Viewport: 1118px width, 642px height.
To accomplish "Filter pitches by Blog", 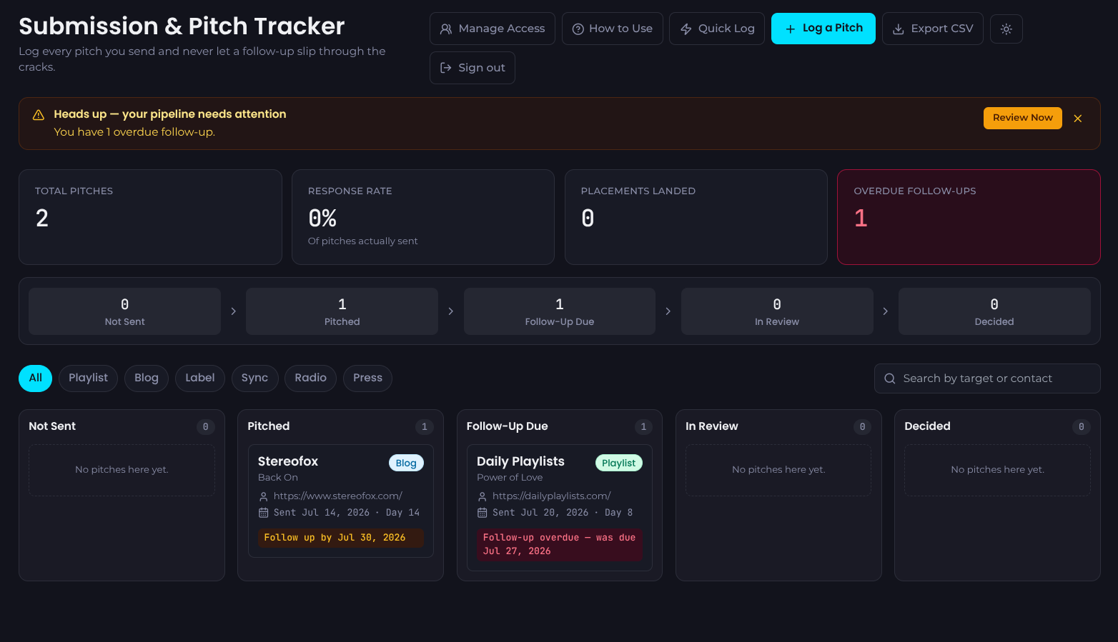I will tap(147, 378).
